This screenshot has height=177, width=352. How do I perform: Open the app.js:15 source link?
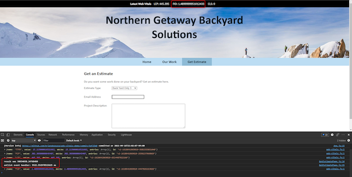[x=339, y=146]
